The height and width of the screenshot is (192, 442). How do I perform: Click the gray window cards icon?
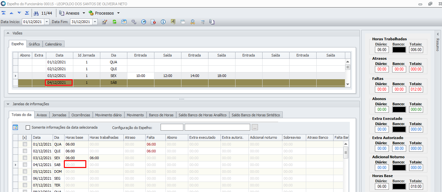(x=183, y=22)
